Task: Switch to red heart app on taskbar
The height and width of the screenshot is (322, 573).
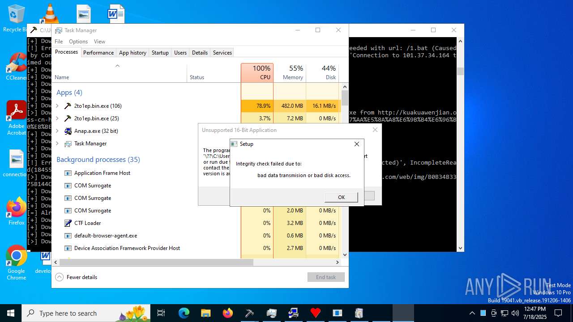Action: pos(316,313)
